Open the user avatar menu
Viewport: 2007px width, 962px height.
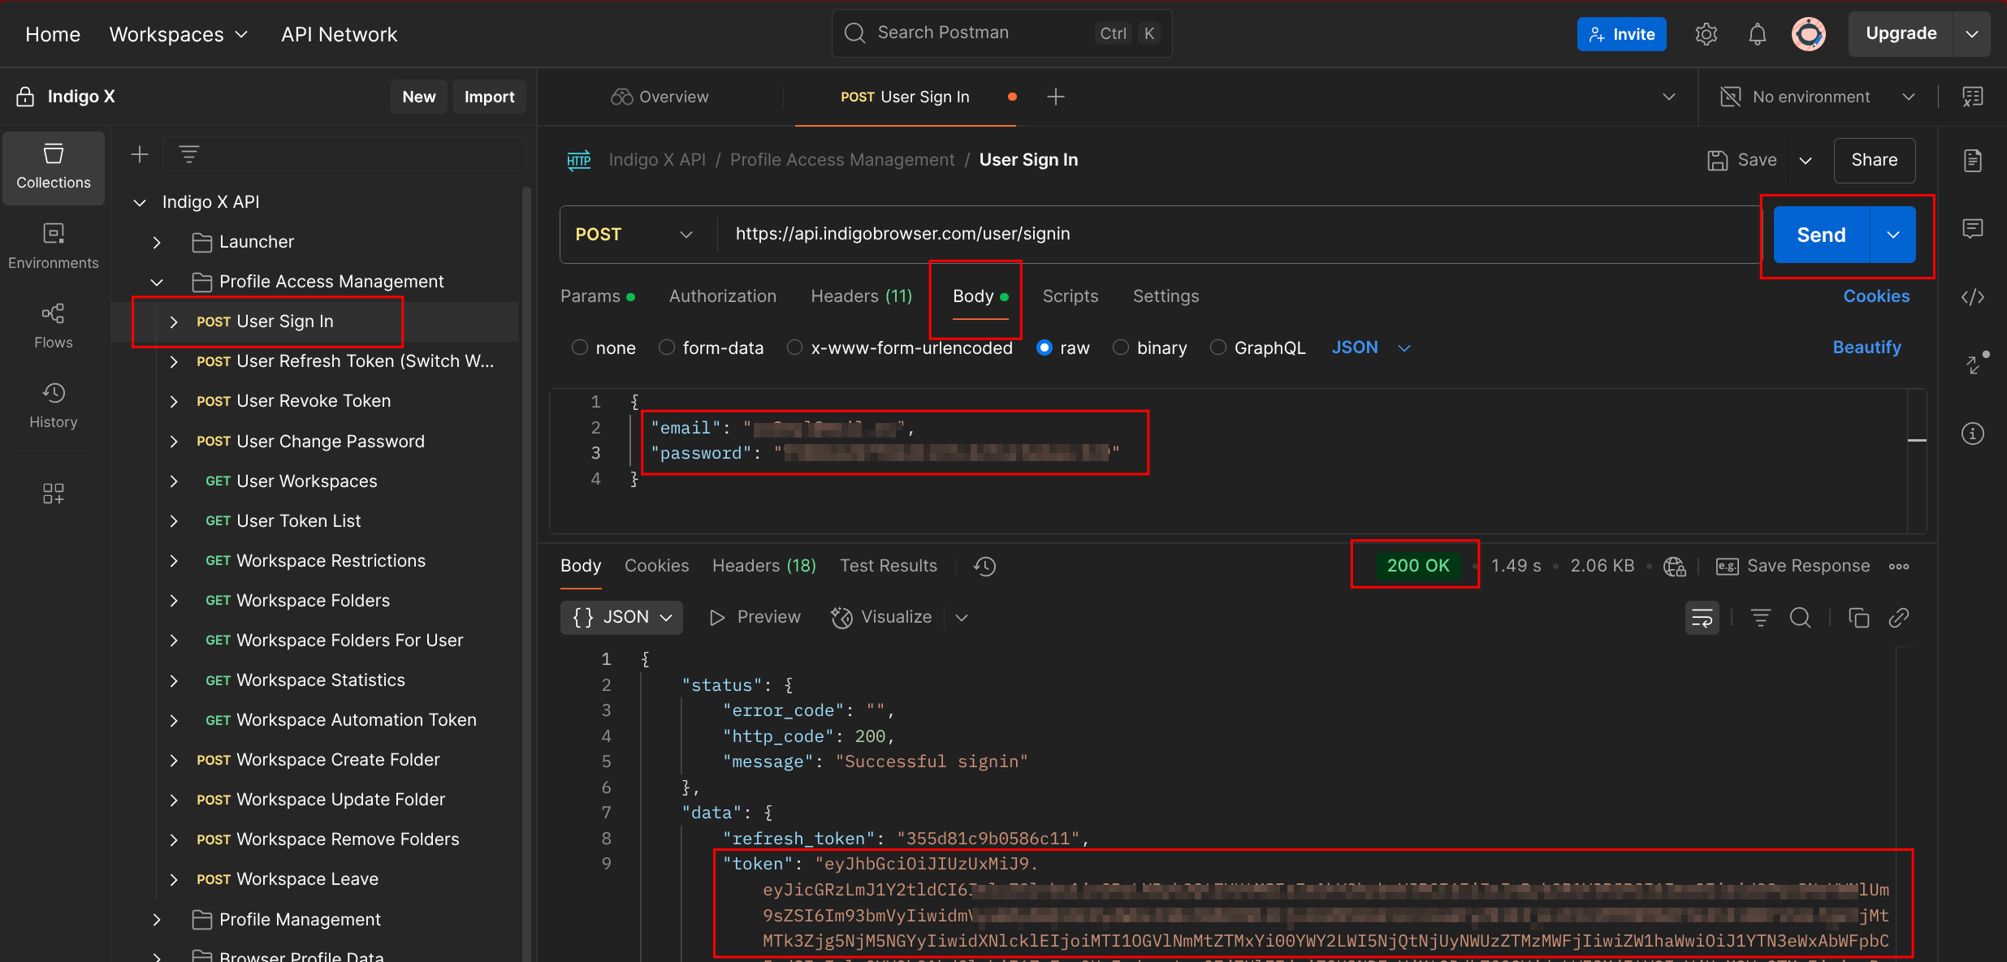[1808, 34]
